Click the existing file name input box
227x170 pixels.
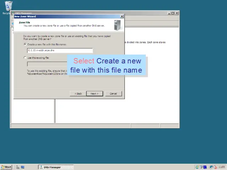(x=47, y=64)
